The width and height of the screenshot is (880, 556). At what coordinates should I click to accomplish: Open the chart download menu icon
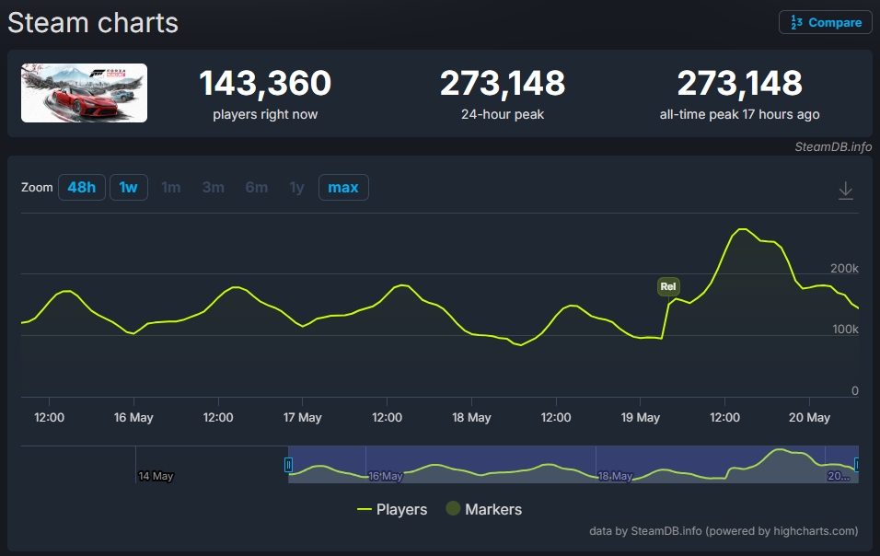click(x=845, y=191)
